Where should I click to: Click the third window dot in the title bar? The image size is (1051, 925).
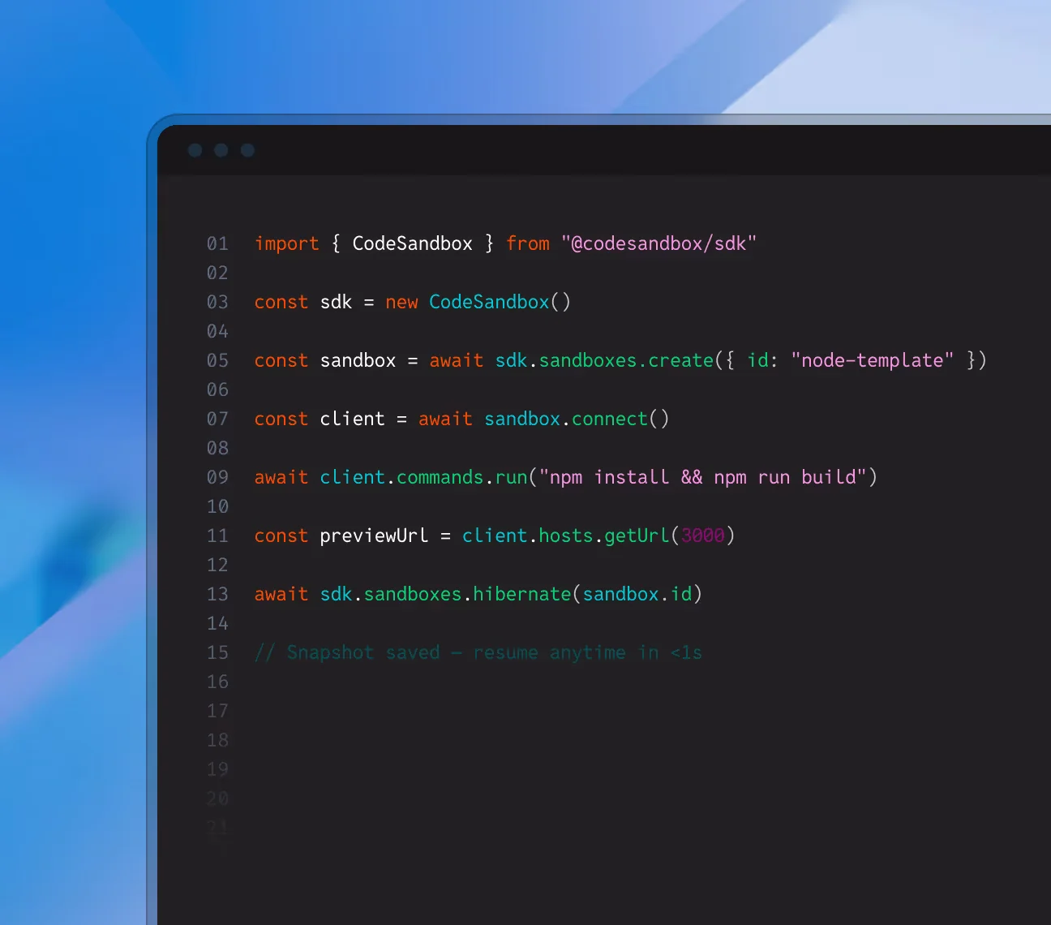click(248, 150)
